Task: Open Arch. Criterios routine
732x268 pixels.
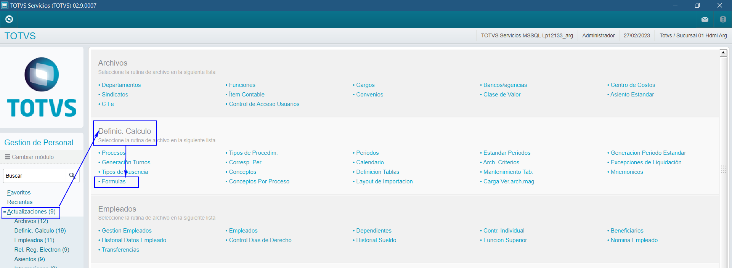Action: click(501, 162)
